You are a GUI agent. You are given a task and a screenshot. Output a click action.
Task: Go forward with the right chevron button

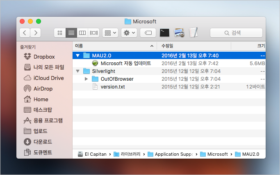[36, 33]
